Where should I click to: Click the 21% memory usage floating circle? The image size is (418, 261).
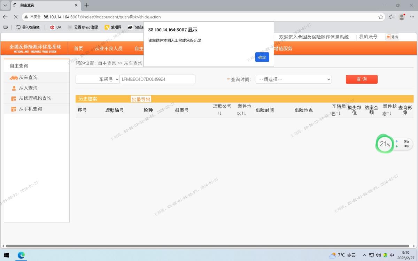385,144
